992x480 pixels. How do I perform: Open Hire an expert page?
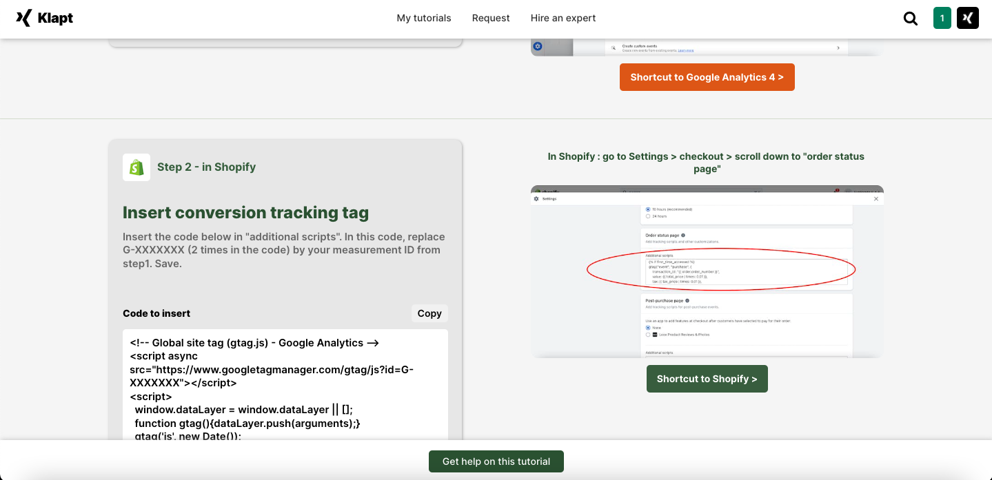click(563, 18)
